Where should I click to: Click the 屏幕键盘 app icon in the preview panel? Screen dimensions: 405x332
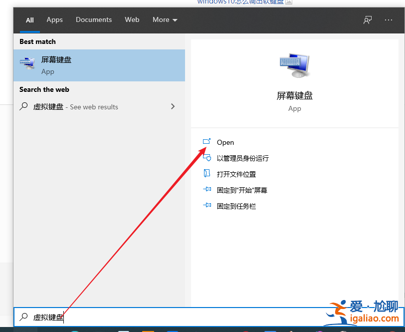294,65
